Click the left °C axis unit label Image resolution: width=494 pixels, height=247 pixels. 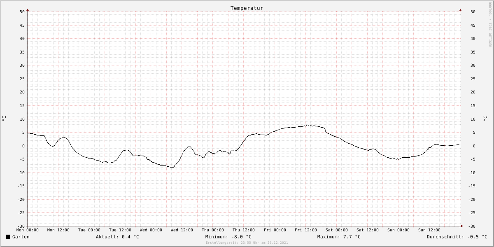tap(4, 119)
